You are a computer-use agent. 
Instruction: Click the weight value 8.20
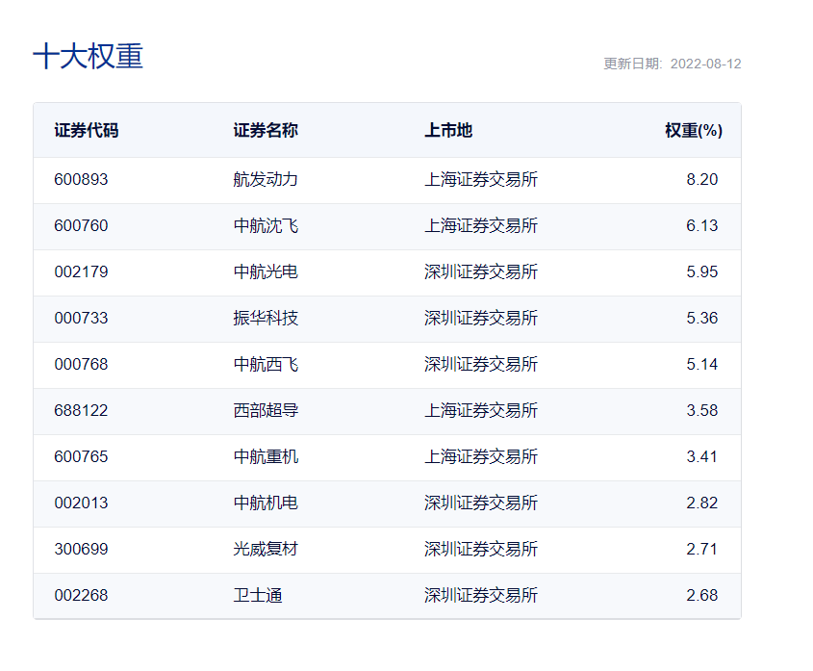(x=701, y=180)
